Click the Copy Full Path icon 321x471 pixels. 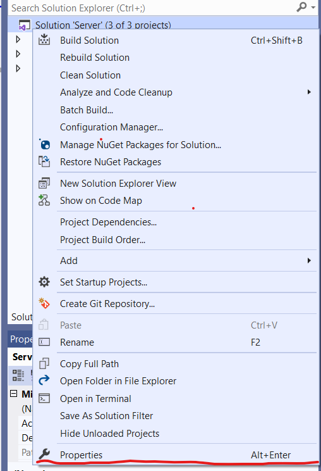[x=44, y=363]
